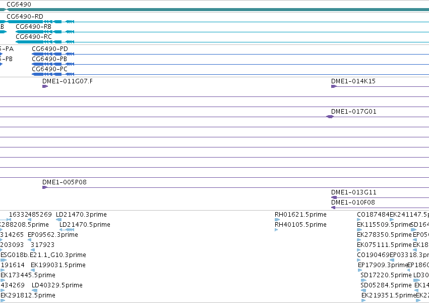Click the LD40329.5prime EST label
Screen dimensions: 429x303
(57, 285)
